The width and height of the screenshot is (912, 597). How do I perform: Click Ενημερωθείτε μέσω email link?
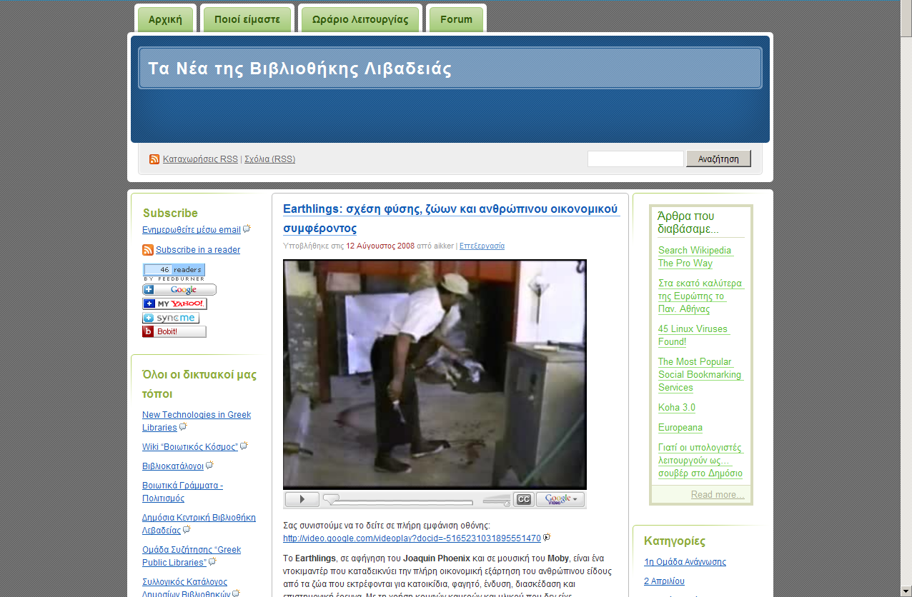pyautogui.click(x=192, y=230)
